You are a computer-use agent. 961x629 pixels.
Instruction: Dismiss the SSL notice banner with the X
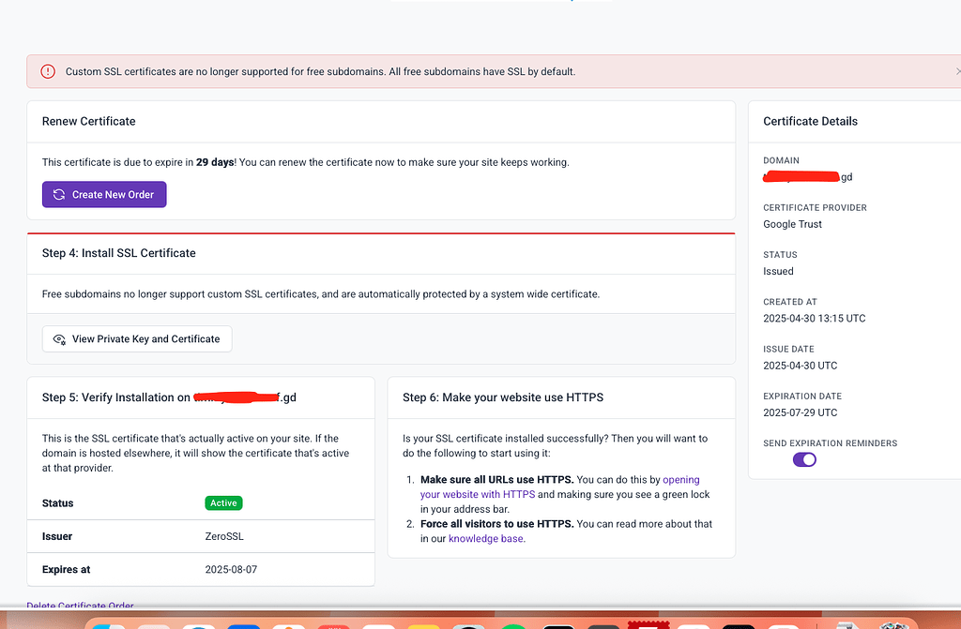957,70
